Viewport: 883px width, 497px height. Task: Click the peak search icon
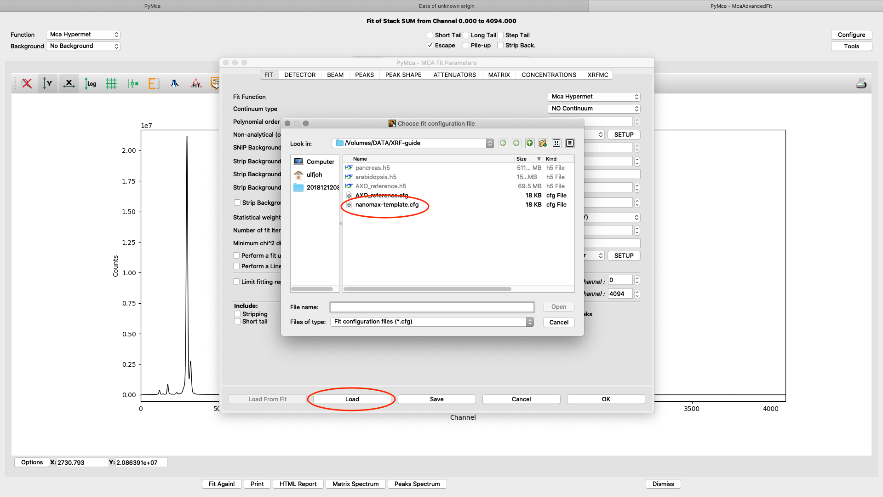coord(175,83)
